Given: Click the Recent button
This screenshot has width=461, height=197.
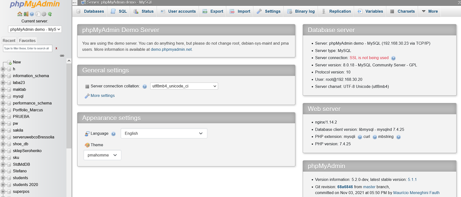Looking at the screenshot, I should tap(9, 41).
